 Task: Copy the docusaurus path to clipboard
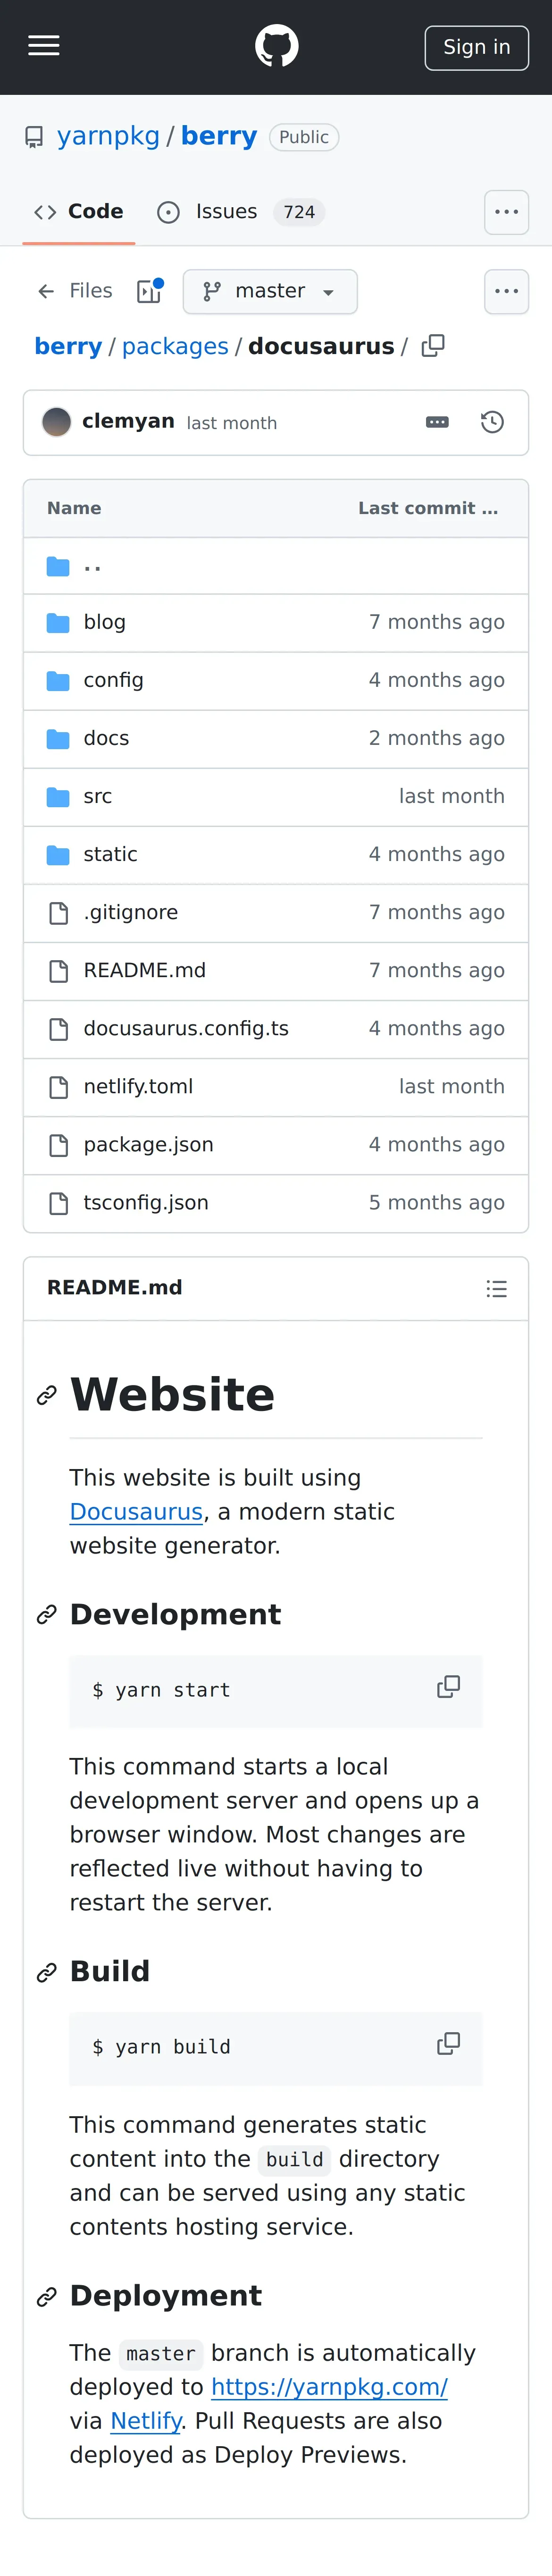pyautogui.click(x=433, y=346)
